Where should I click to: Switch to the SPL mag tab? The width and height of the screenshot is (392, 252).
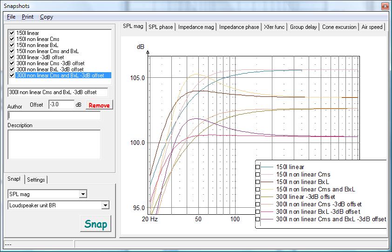click(x=133, y=26)
